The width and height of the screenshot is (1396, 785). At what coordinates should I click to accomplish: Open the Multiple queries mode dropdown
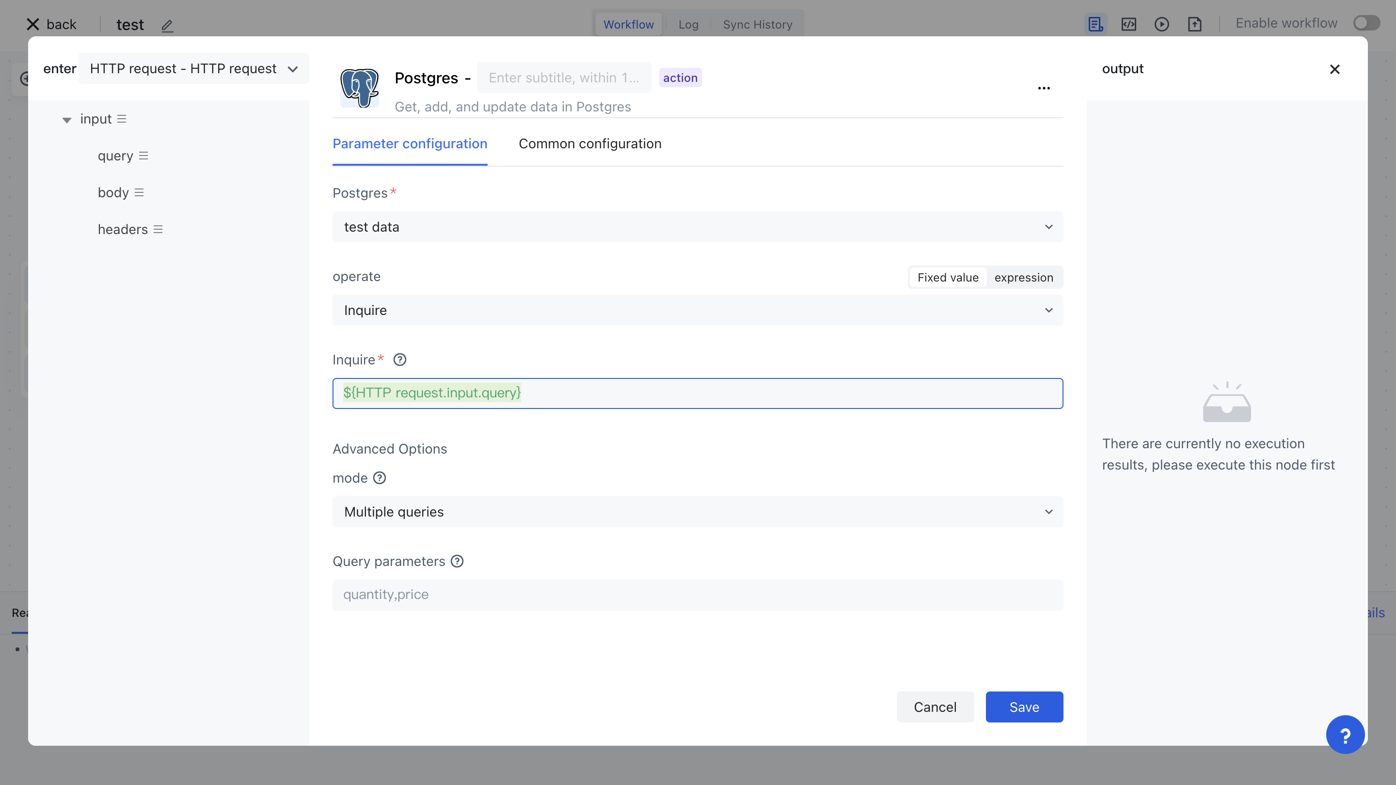pyautogui.click(x=698, y=512)
